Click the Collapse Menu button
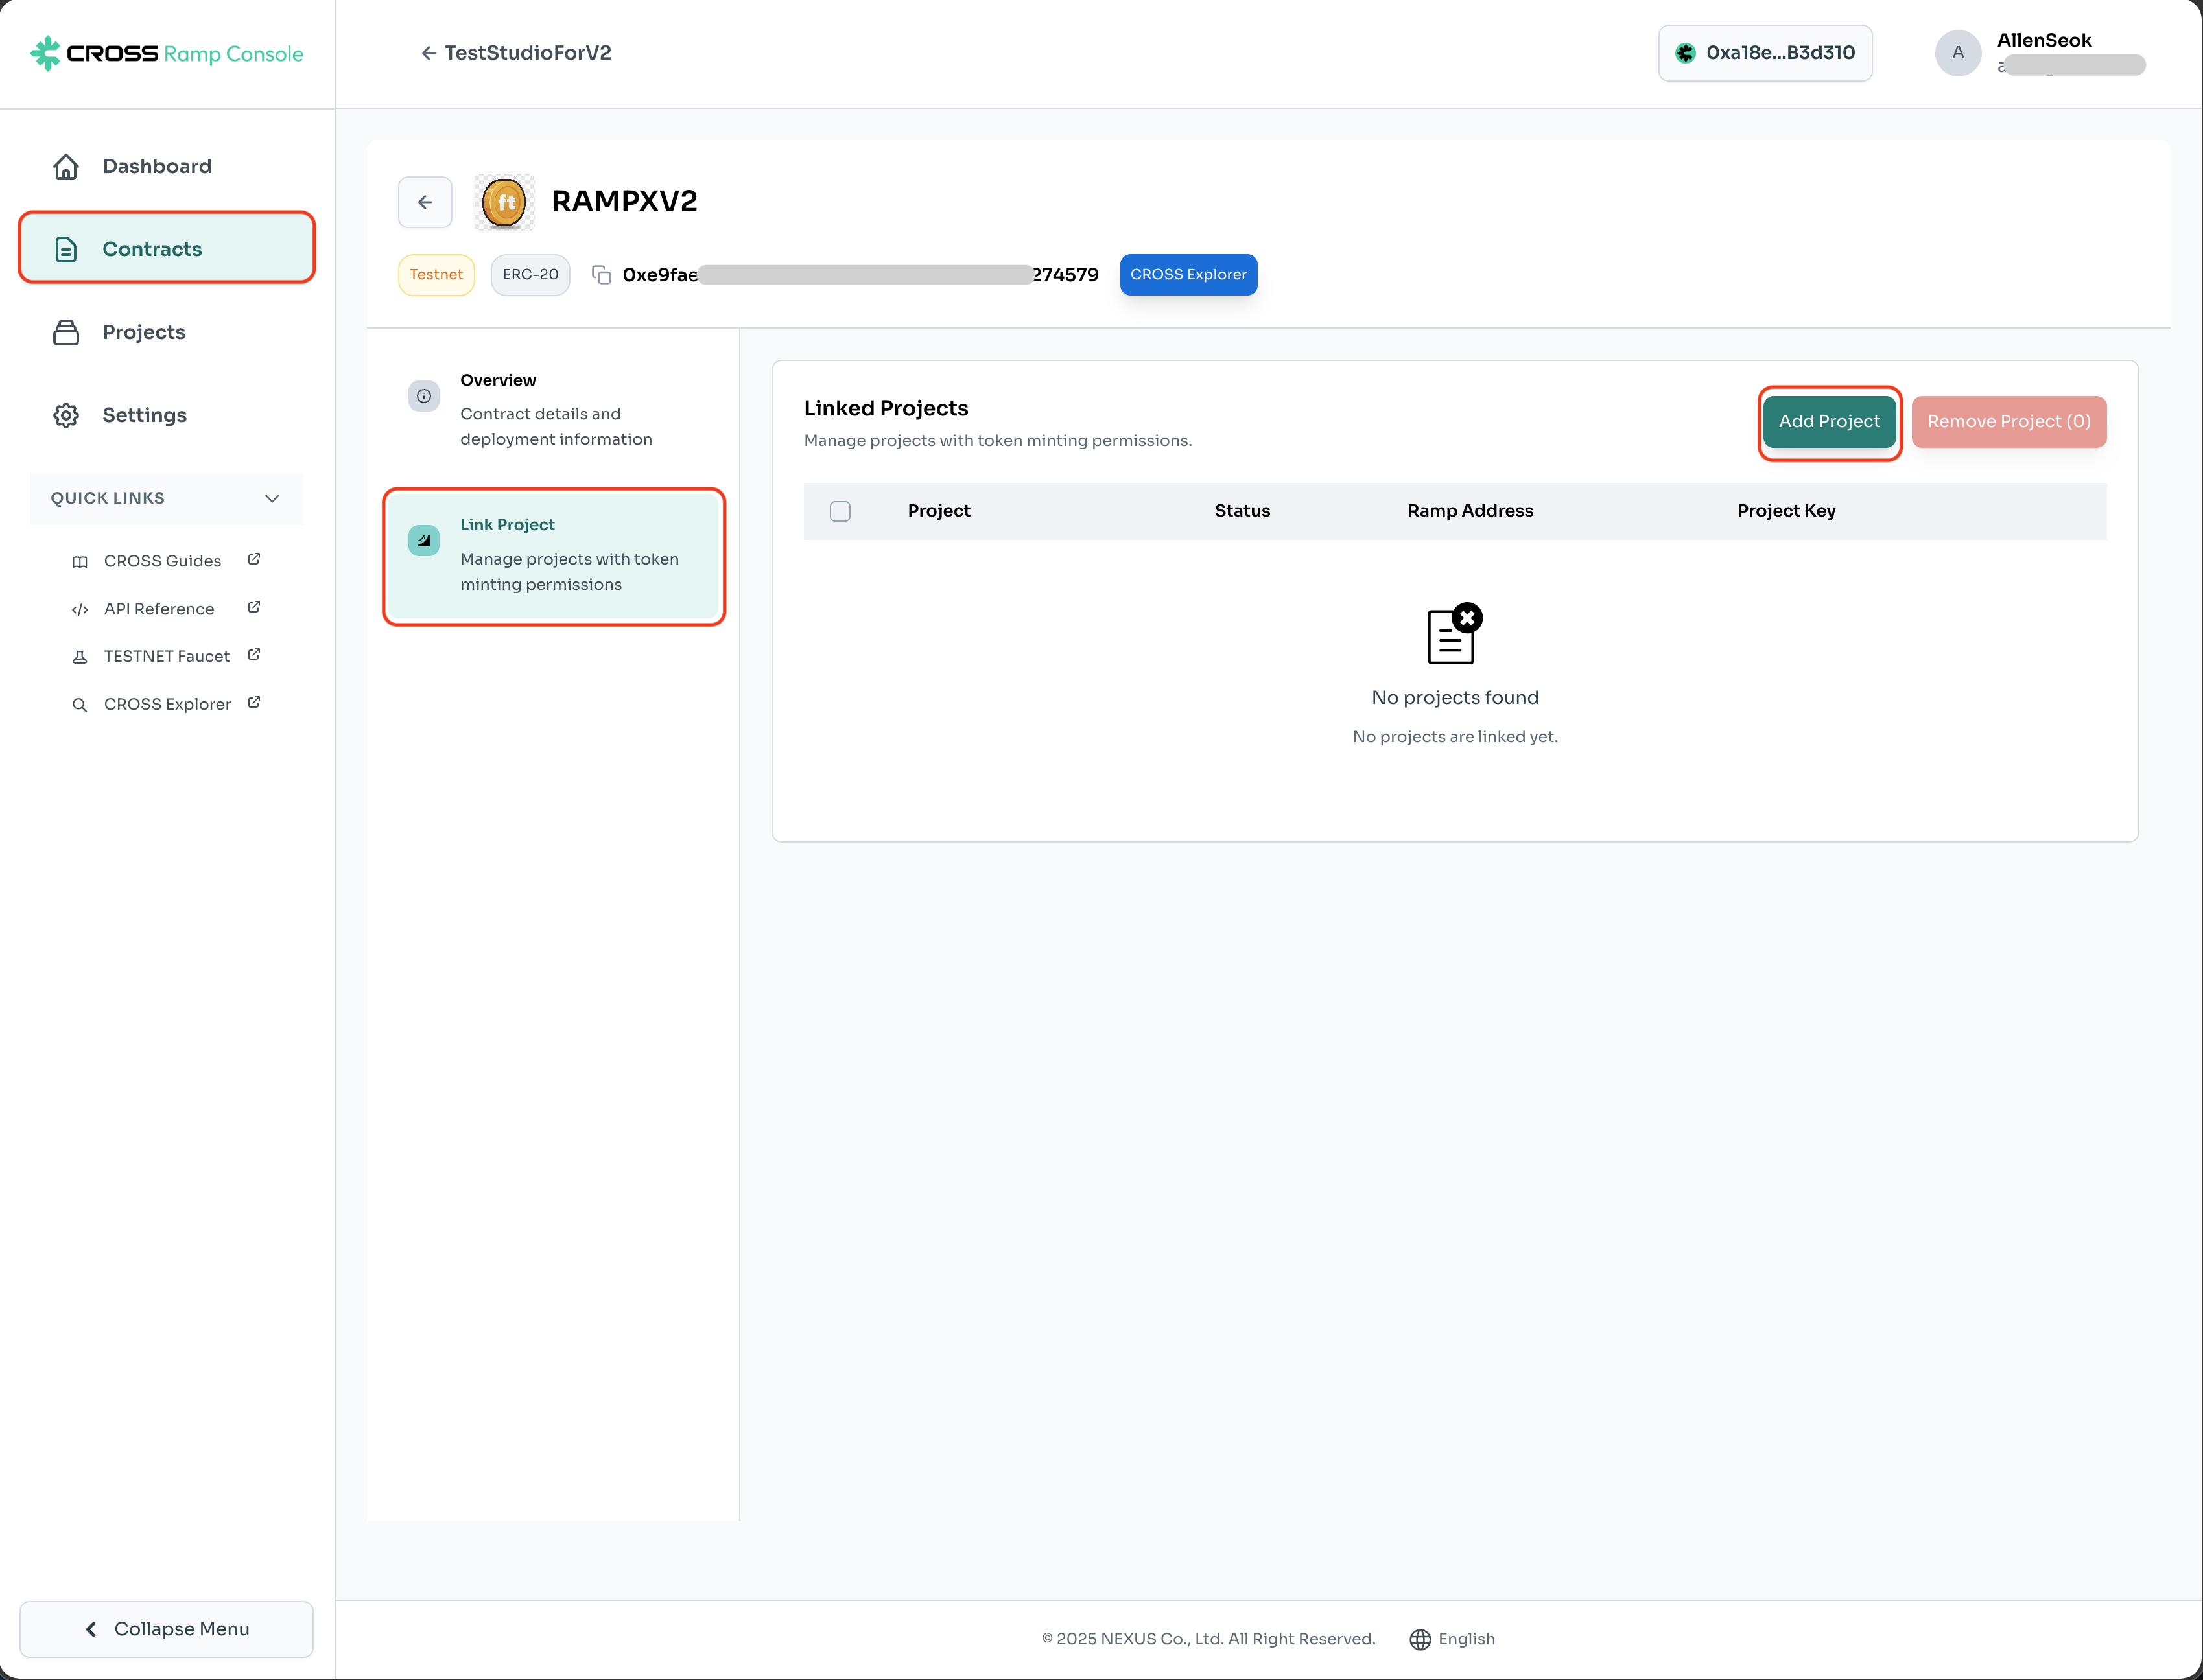 coord(166,1629)
